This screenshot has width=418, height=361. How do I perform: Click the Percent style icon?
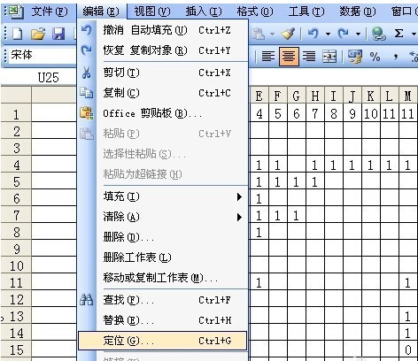(375, 57)
